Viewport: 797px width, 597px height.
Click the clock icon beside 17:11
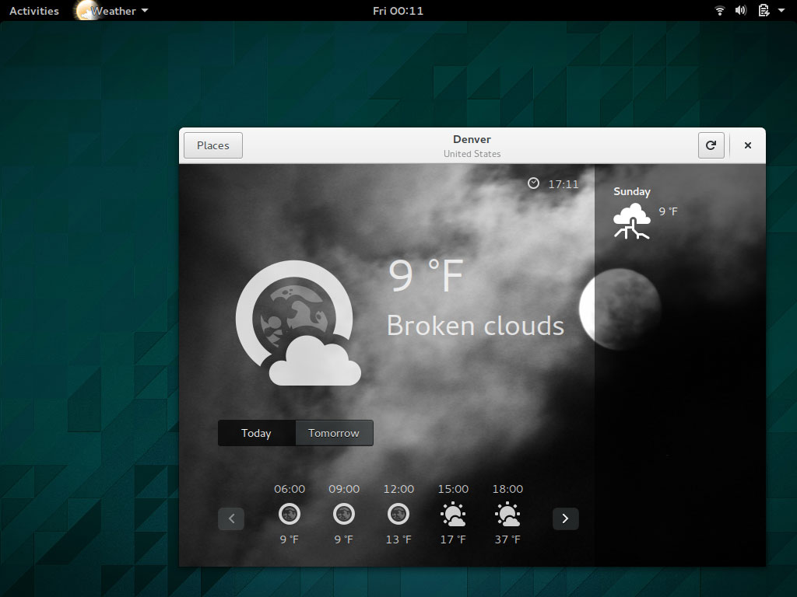click(x=533, y=183)
